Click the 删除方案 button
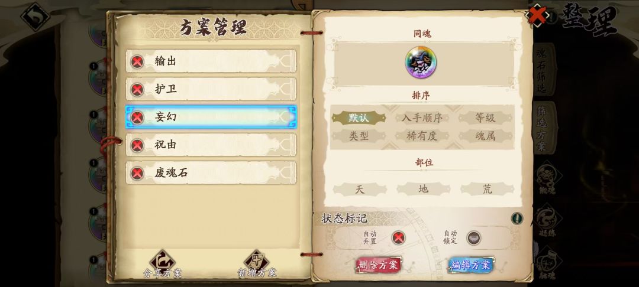The image size is (639, 287). (379, 265)
